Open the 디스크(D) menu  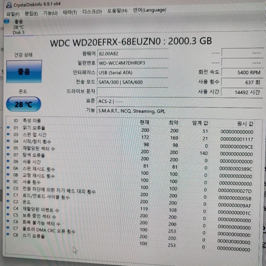[x=92, y=12]
